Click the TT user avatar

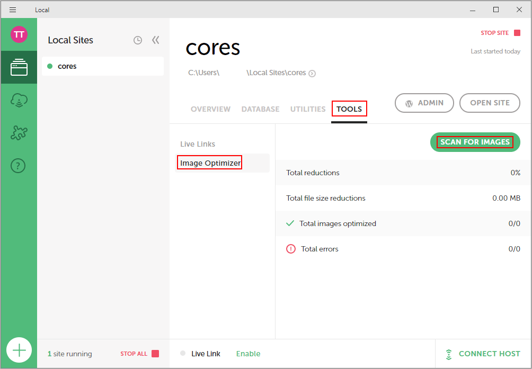click(19, 34)
